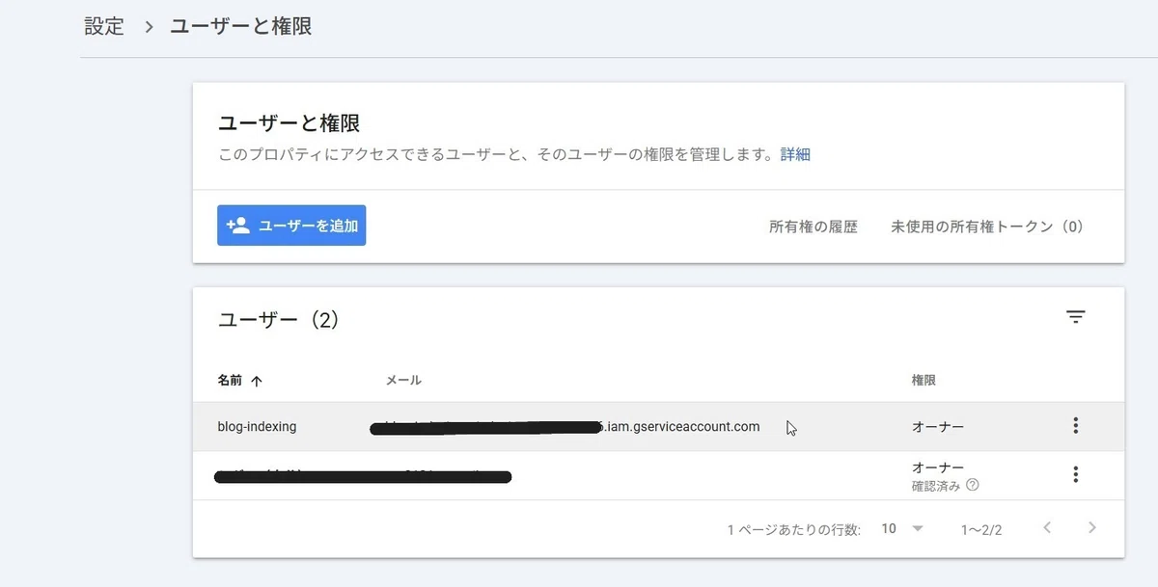Image resolution: width=1158 pixels, height=587 pixels.
Task: Click the 確認済み label
Action: (x=936, y=486)
